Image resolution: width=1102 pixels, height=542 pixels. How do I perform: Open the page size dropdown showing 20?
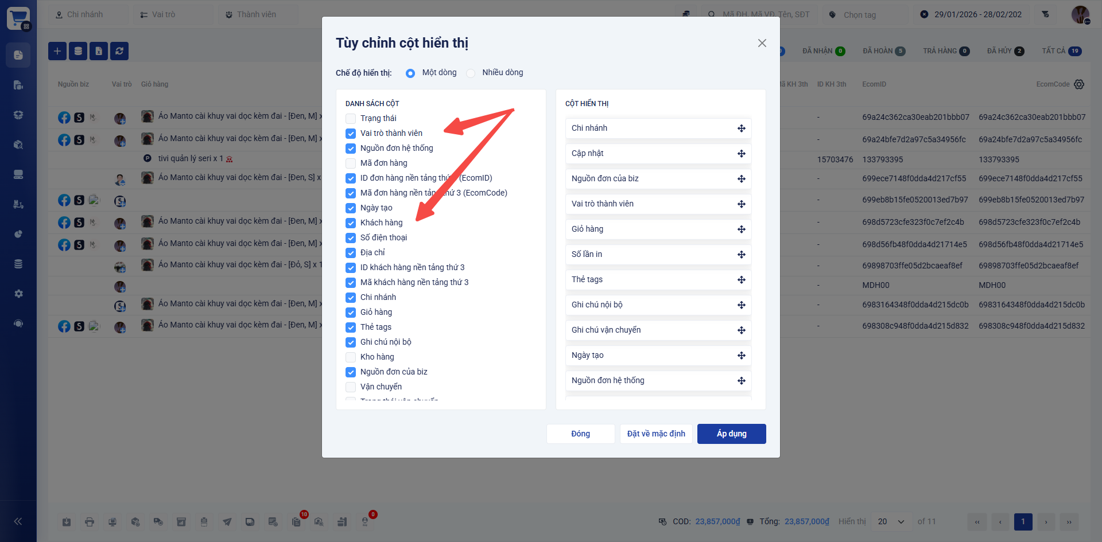[x=890, y=522]
